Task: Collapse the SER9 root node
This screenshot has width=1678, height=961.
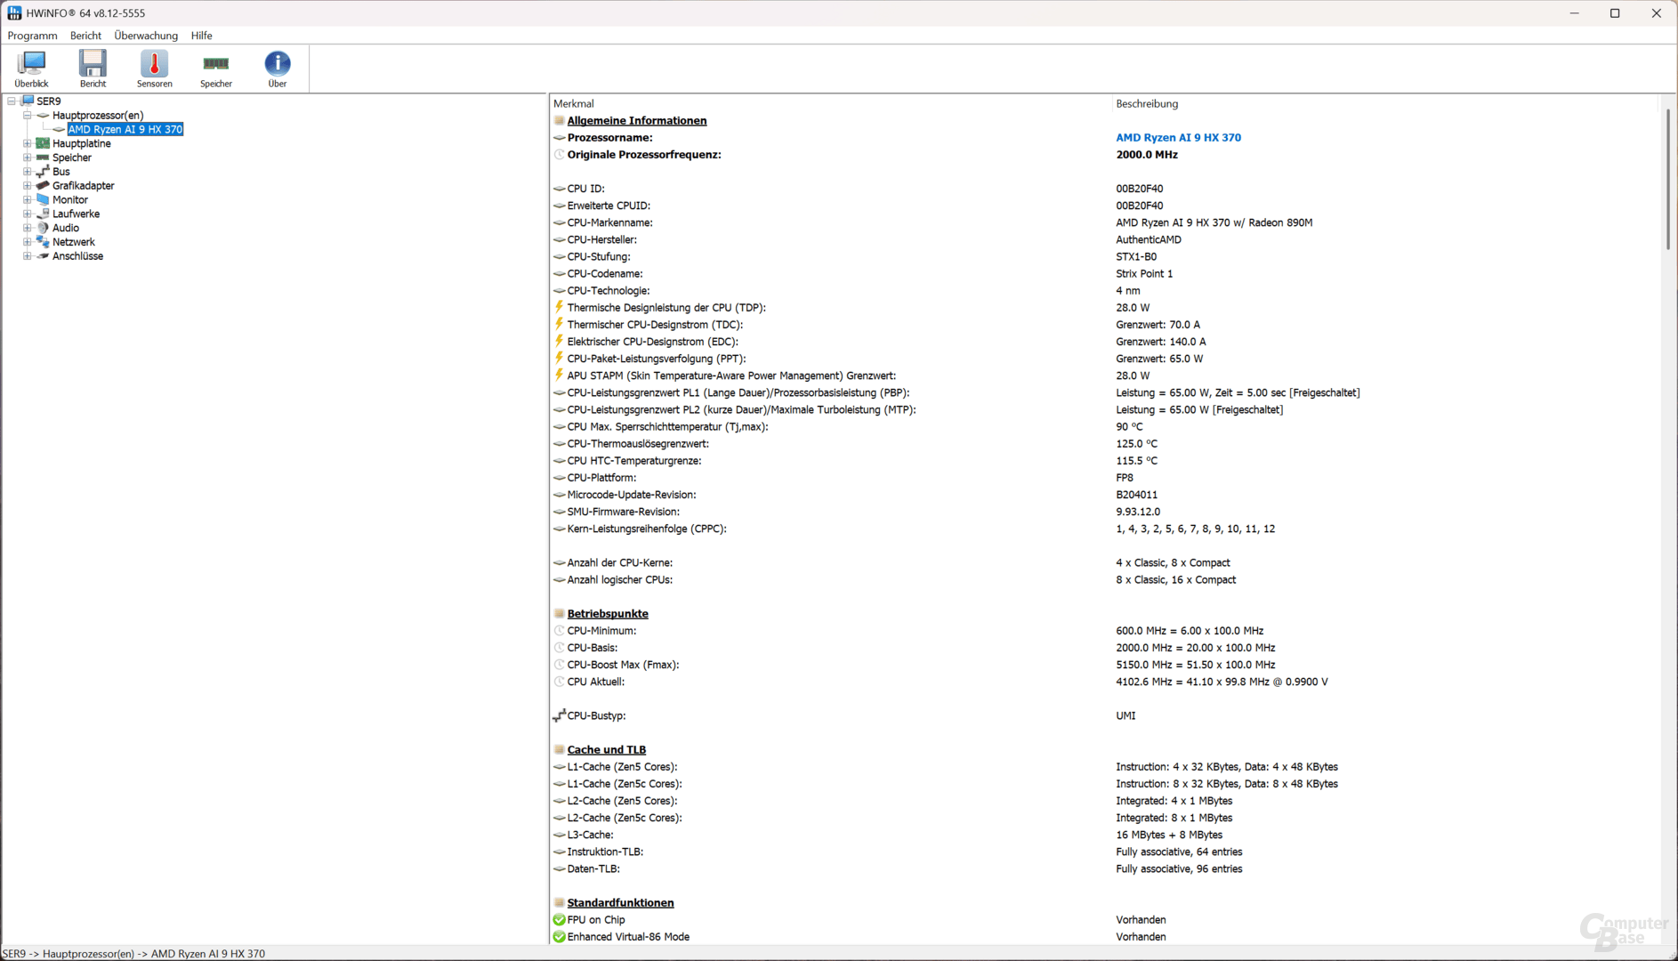Action: coord(12,101)
